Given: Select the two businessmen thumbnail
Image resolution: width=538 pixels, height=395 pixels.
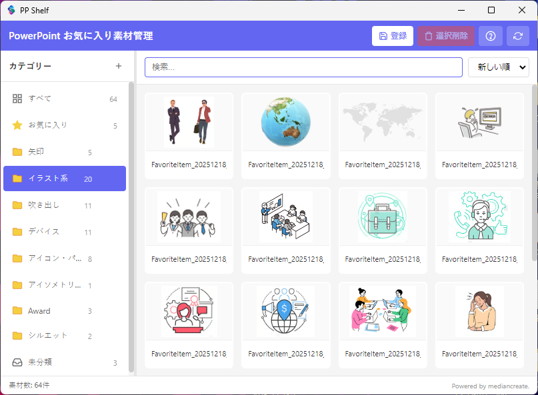Looking at the screenshot, I should [x=189, y=123].
